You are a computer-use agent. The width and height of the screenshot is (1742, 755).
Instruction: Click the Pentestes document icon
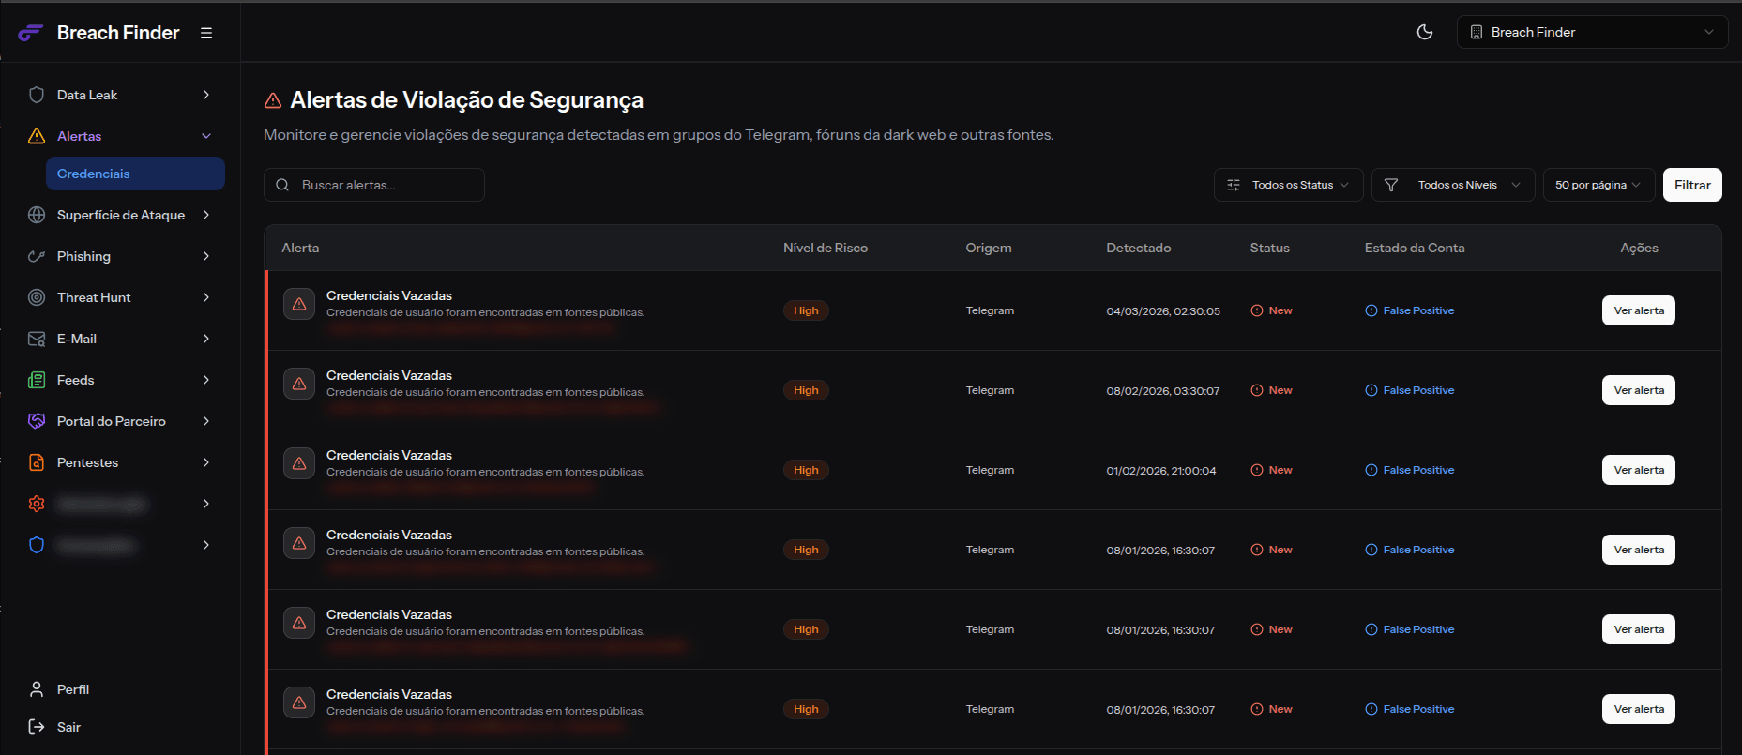[x=37, y=462]
